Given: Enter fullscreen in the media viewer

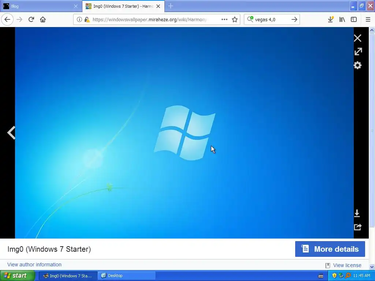Looking at the screenshot, I should click(x=358, y=51).
